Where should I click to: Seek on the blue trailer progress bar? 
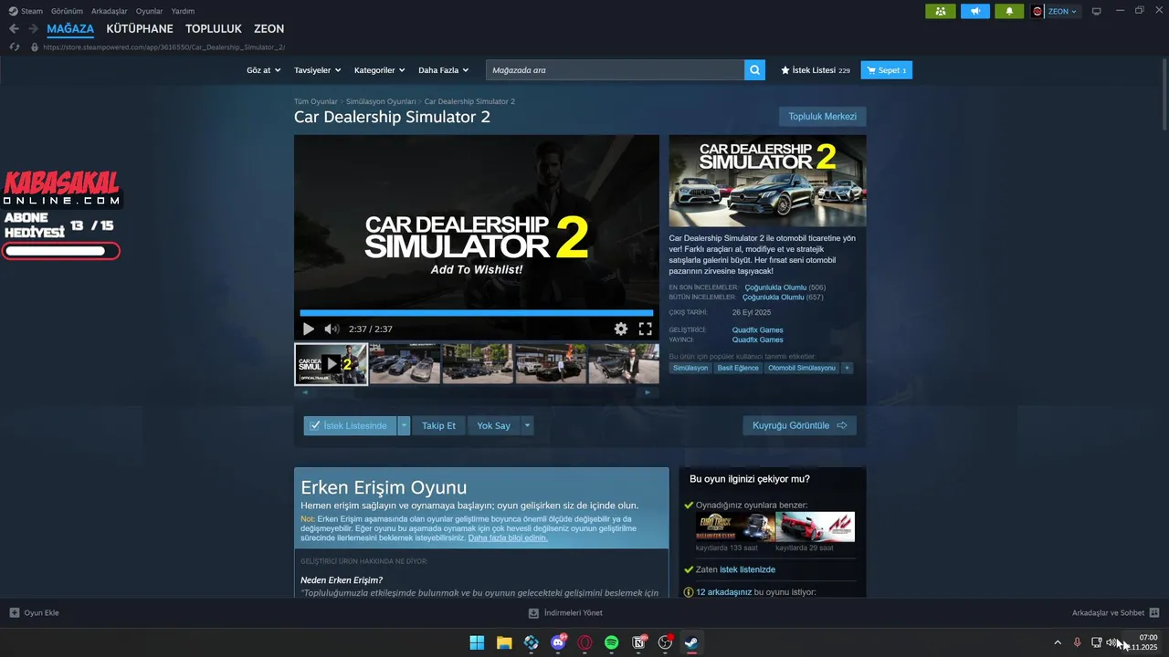pyautogui.click(x=476, y=313)
